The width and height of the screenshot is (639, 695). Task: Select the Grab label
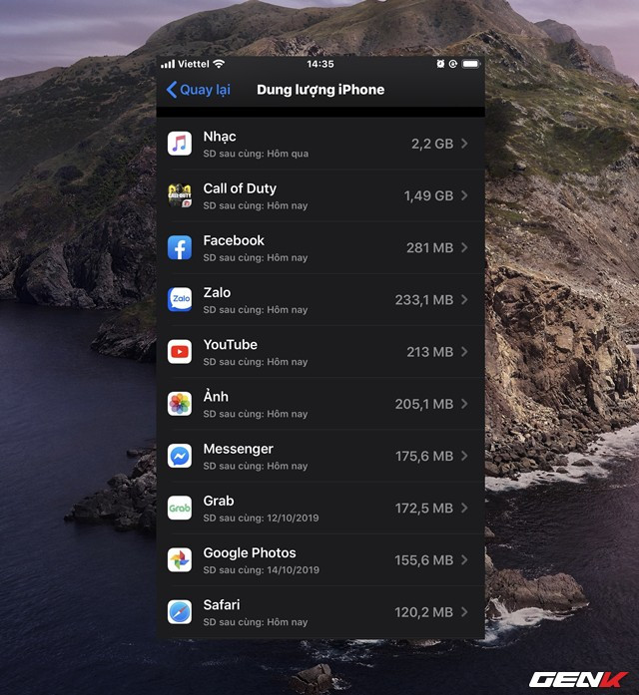[x=219, y=501]
